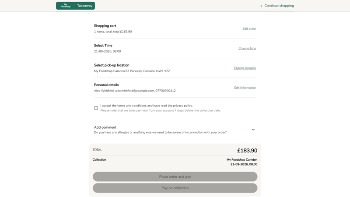Viewport: 350px width, 197px height.
Task: Tick the accept terms and conditions checkbox
Action: pyautogui.click(x=96, y=108)
